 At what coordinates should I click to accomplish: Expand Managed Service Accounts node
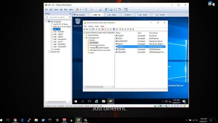pyautogui.click(x=87, y=50)
